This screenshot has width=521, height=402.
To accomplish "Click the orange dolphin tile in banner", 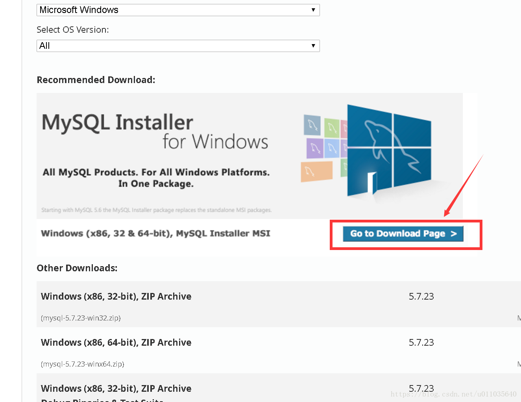I will point(317,172).
